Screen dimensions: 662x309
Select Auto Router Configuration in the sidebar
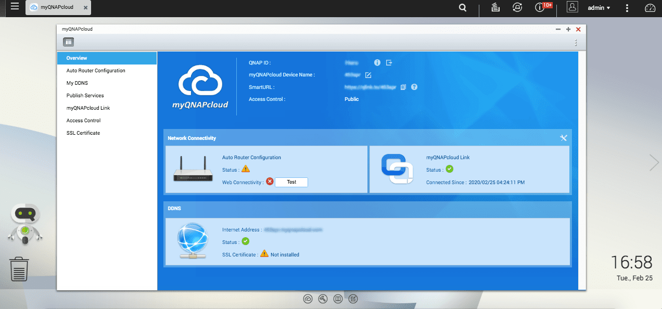[x=95, y=70]
